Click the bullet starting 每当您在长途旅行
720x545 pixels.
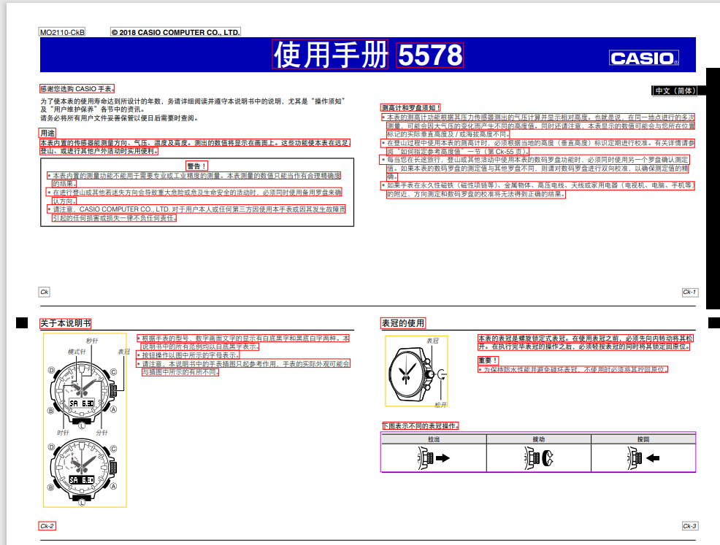535,168
